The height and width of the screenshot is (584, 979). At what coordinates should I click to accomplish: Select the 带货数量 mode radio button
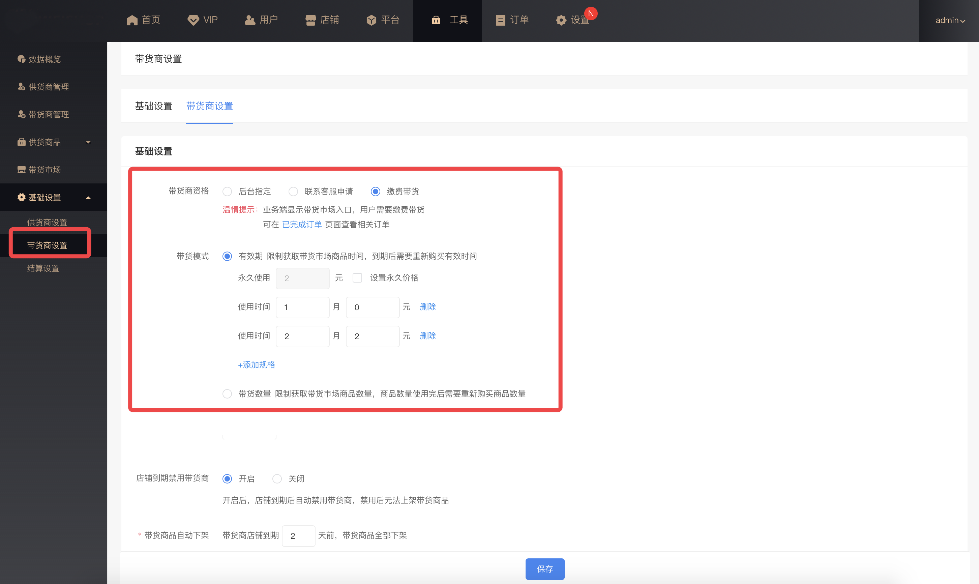(227, 394)
